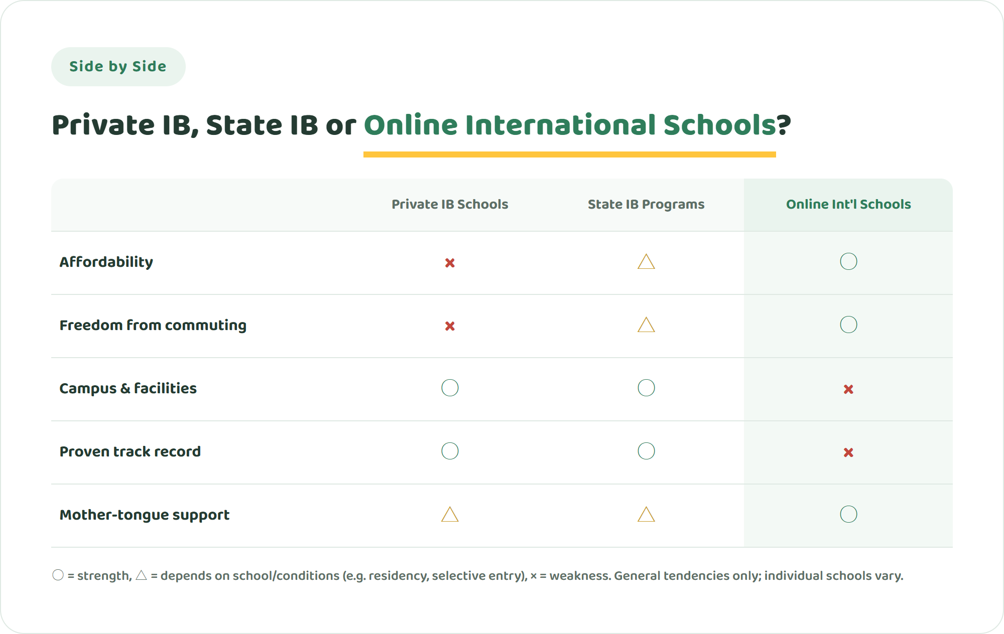The width and height of the screenshot is (1004, 634).
Task: Click the Campus & facilities row label
Action: click(x=128, y=388)
